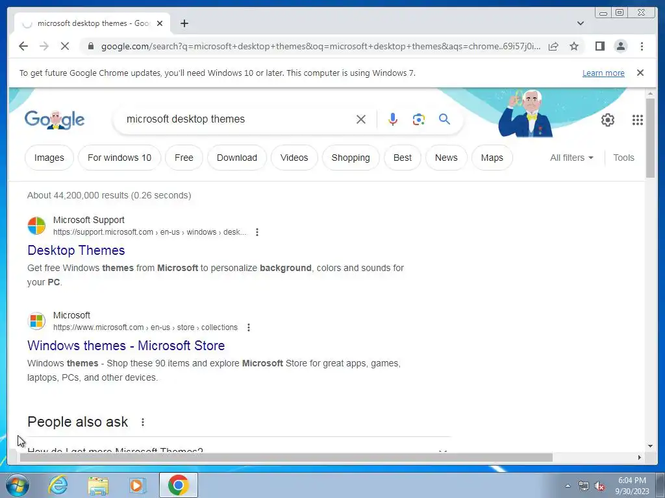Image resolution: width=665 pixels, height=498 pixels.
Task: Click vertical scrollbar up arrow
Action: coord(651,93)
